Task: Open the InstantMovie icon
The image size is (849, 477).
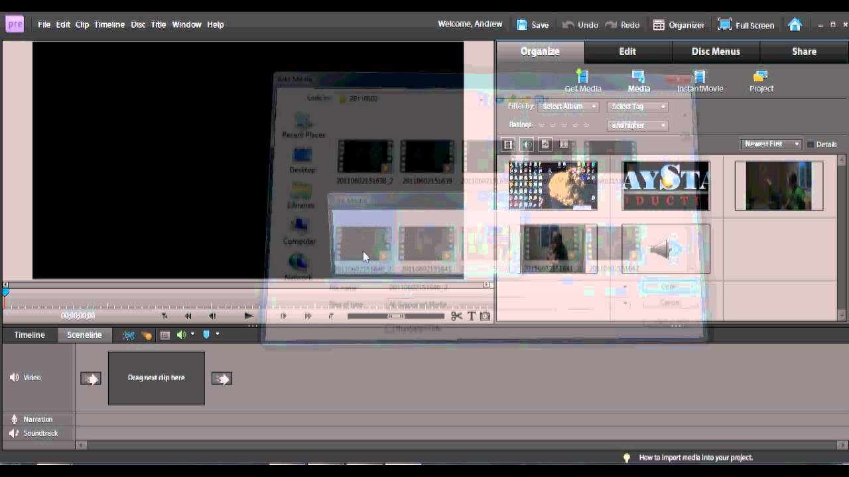Action: 699,76
